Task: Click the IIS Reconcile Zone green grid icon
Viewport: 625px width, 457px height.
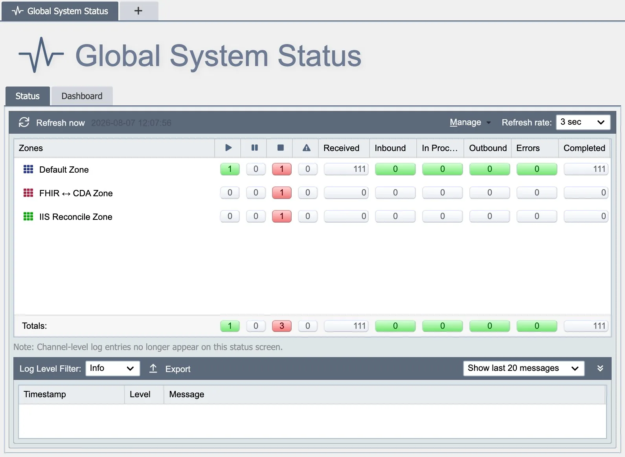Action: click(x=28, y=217)
